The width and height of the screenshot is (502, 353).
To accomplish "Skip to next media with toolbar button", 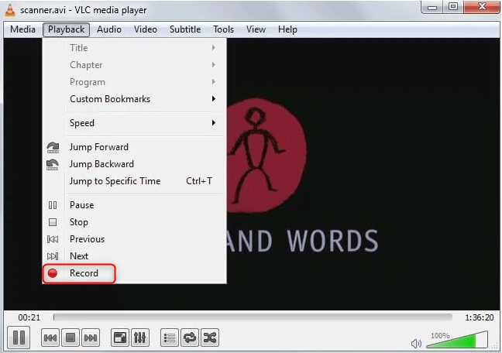I will pos(91,338).
